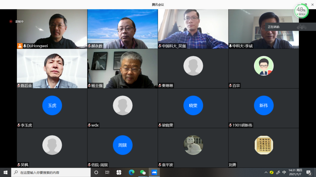The height and width of the screenshot is (177, 316).
Task: Click the blue 玉虎 avatar circle
Action: click(x=52, y=105)
